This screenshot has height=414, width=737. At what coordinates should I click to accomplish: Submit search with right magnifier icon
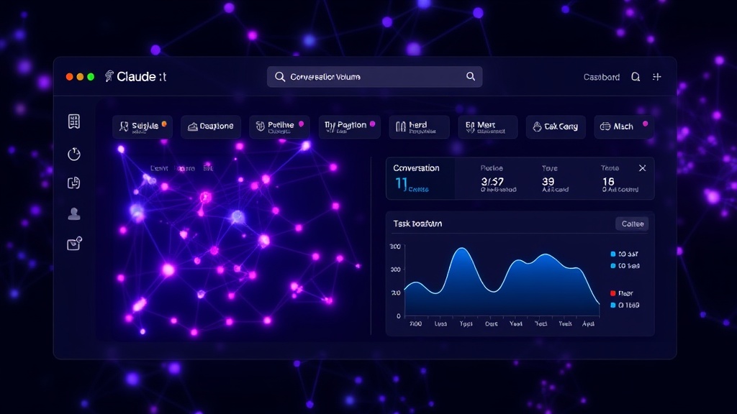coord(471,76)
